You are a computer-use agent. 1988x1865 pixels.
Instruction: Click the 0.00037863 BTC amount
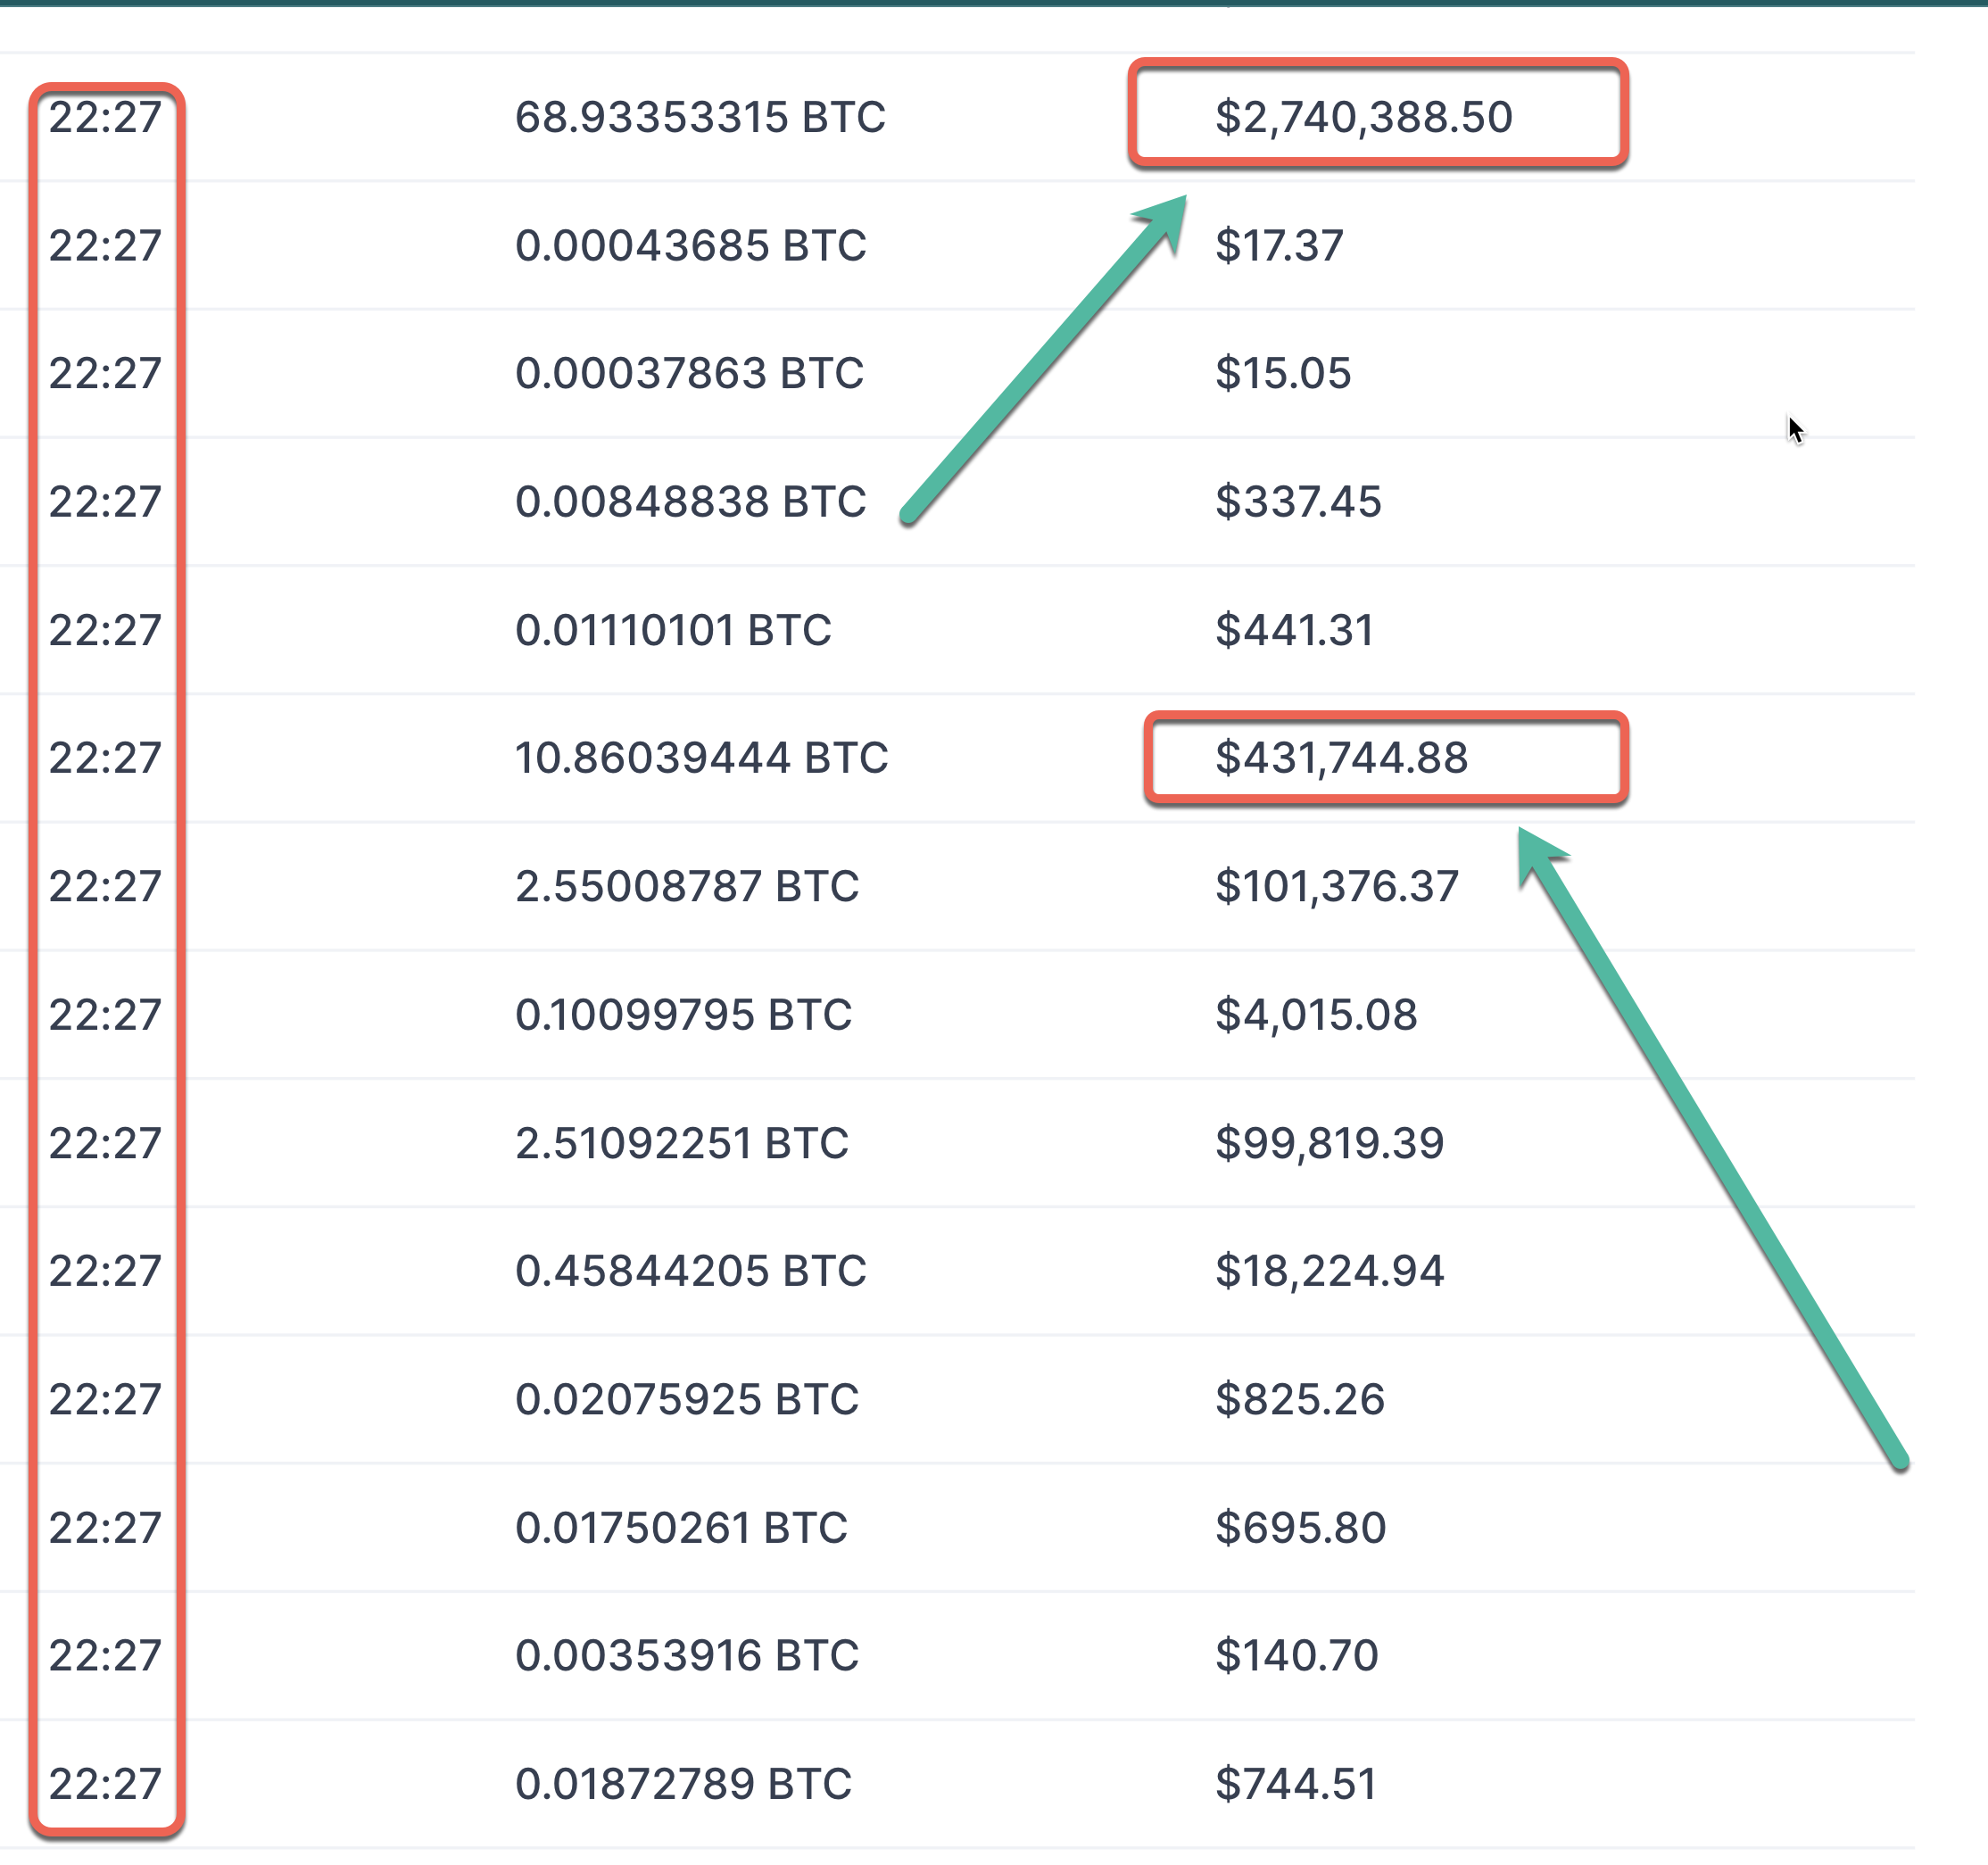point(689,373)
